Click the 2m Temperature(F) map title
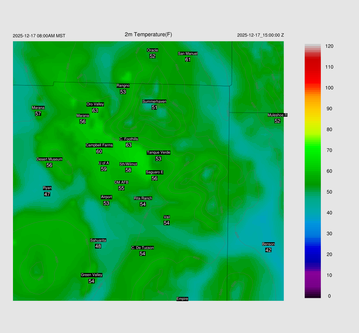Image resolution: width=359 pixels, height=333 pixels. 148,34
